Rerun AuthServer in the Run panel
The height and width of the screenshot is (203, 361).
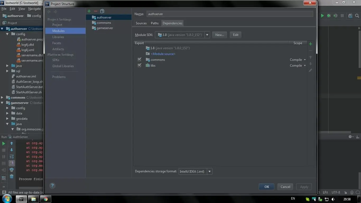point(4,144)
